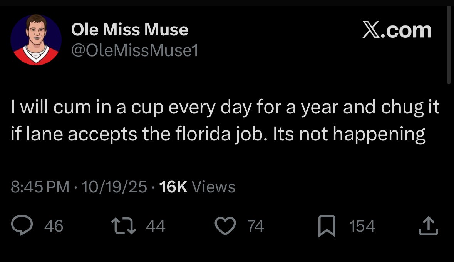This screenshot has width=454, height=262.
Task: Open the share arrow icon
Action: click(428, 226)
